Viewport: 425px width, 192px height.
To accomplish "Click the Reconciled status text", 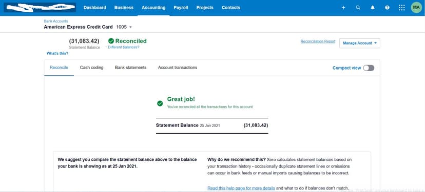I will click(x=131, y=41).
